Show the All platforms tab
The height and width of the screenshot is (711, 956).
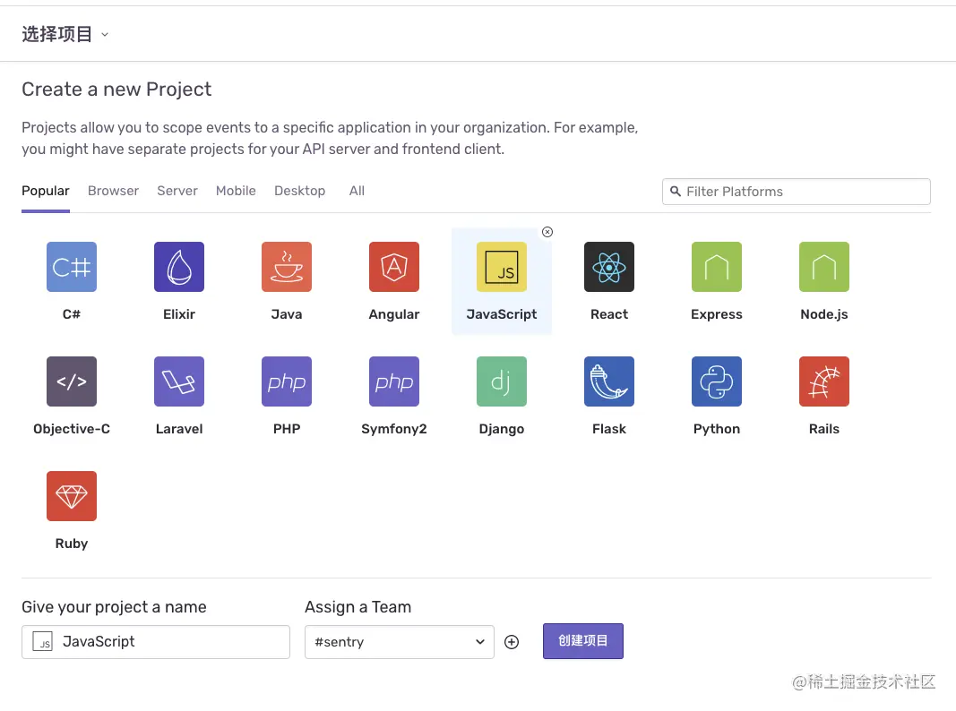(x=357, y=191)
